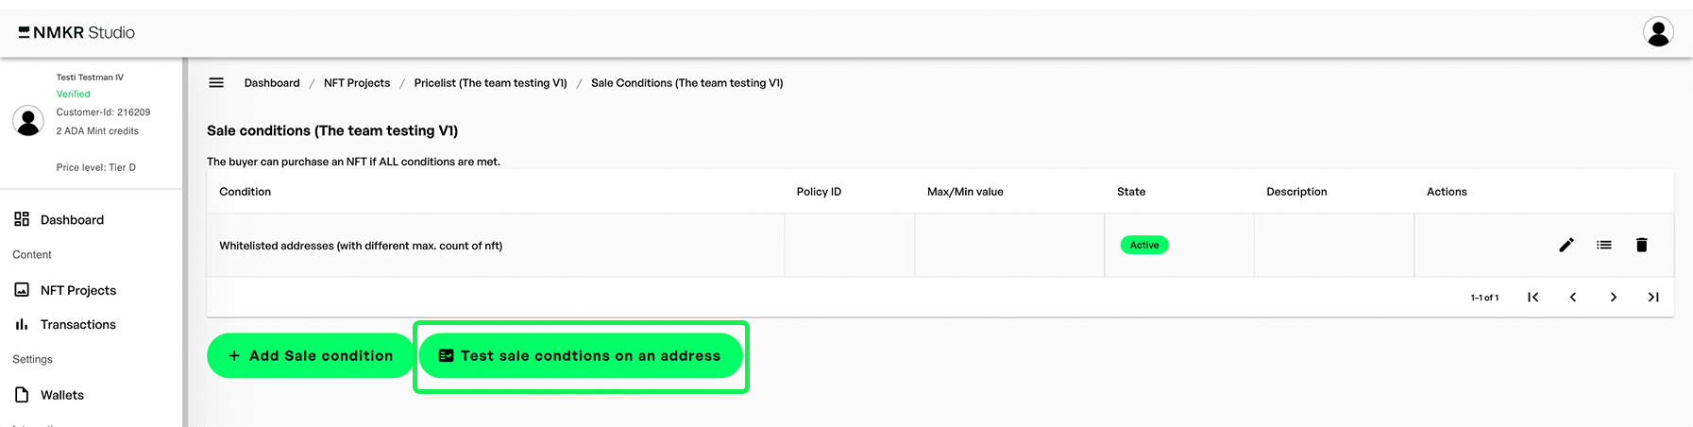Viewport: 1693px width, 427px height.
Task: Click the NMKR Studio logo
Action: (76, 32)
